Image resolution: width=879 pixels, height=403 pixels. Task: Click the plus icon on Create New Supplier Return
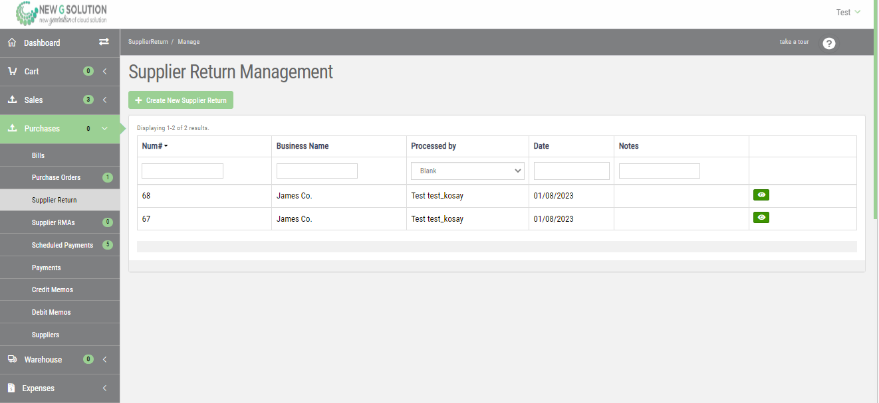138,100
